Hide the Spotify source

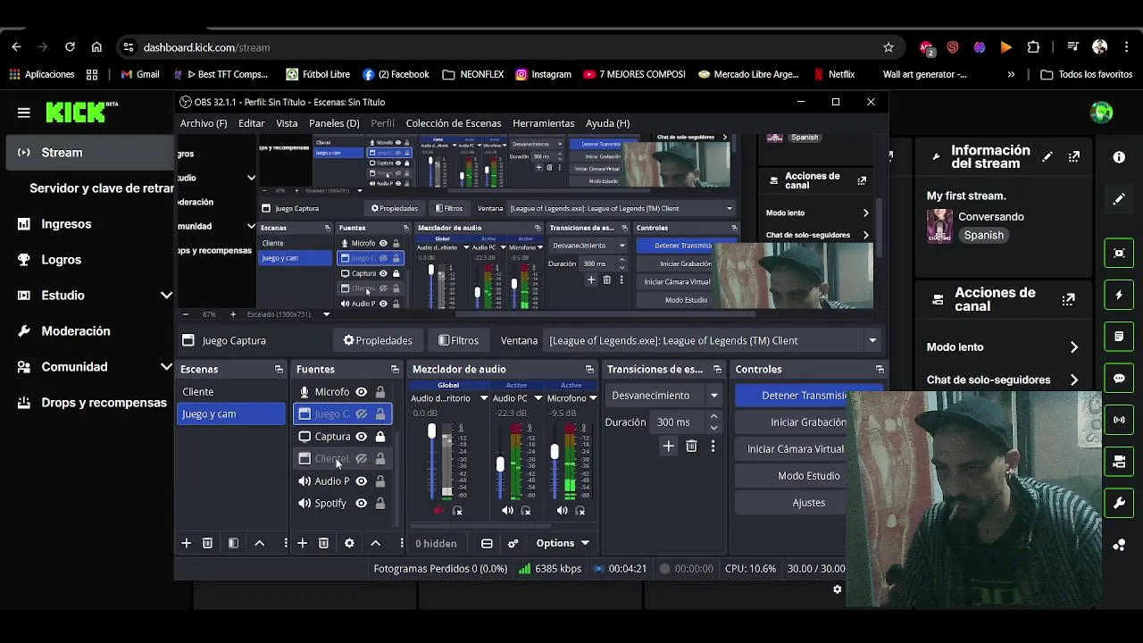[361, 504]
